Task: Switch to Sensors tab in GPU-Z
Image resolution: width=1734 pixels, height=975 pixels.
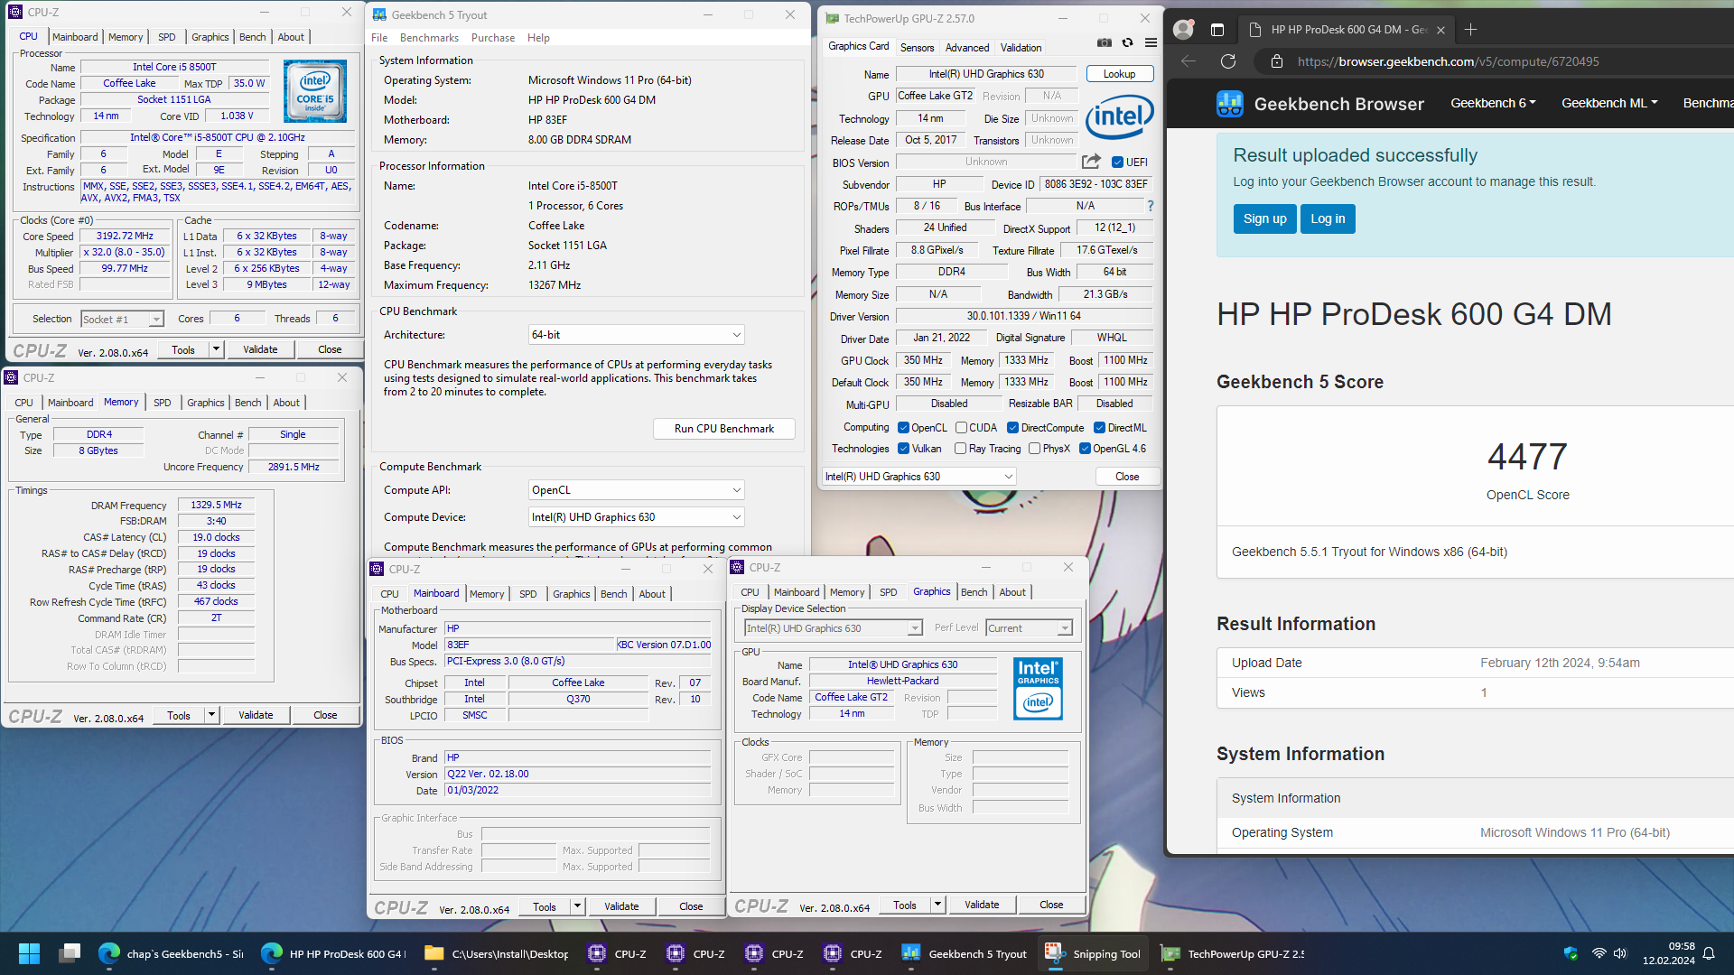Action: [x=917, y=48]
